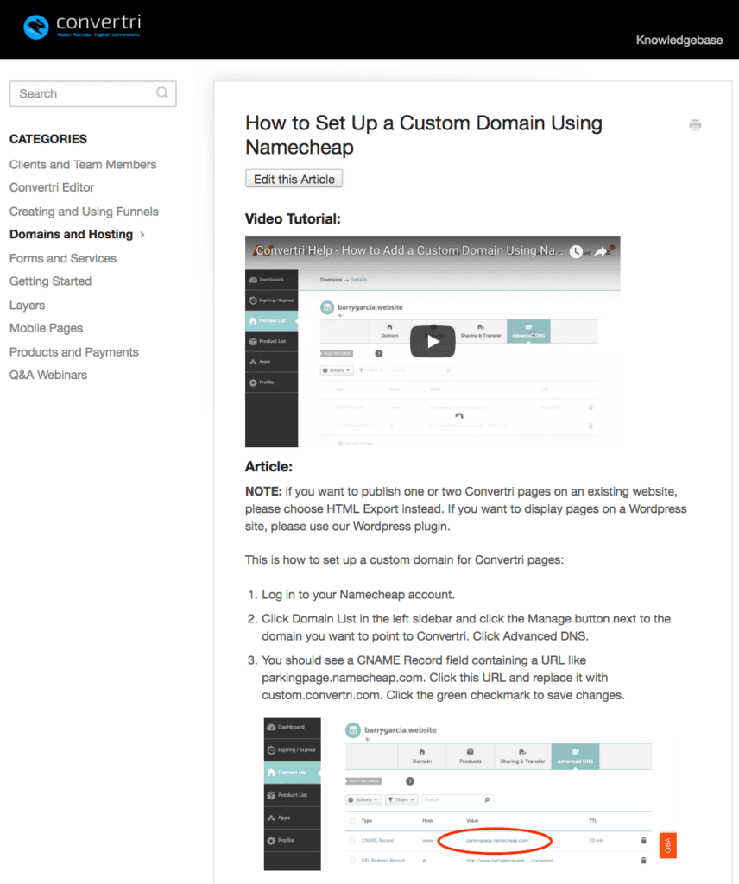The width and height of the screenshot is (739, 884).
Task: Open the Forms and Services category
Action: click(x=63, y=258)
